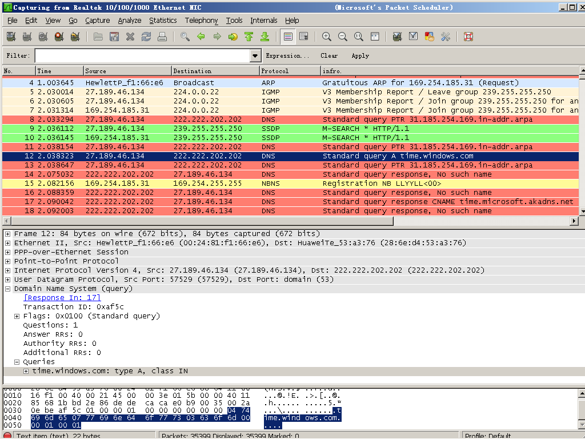Screen dimensions: 585x439
Task: Open capture options toolbar icon
Action: [27, 37]
